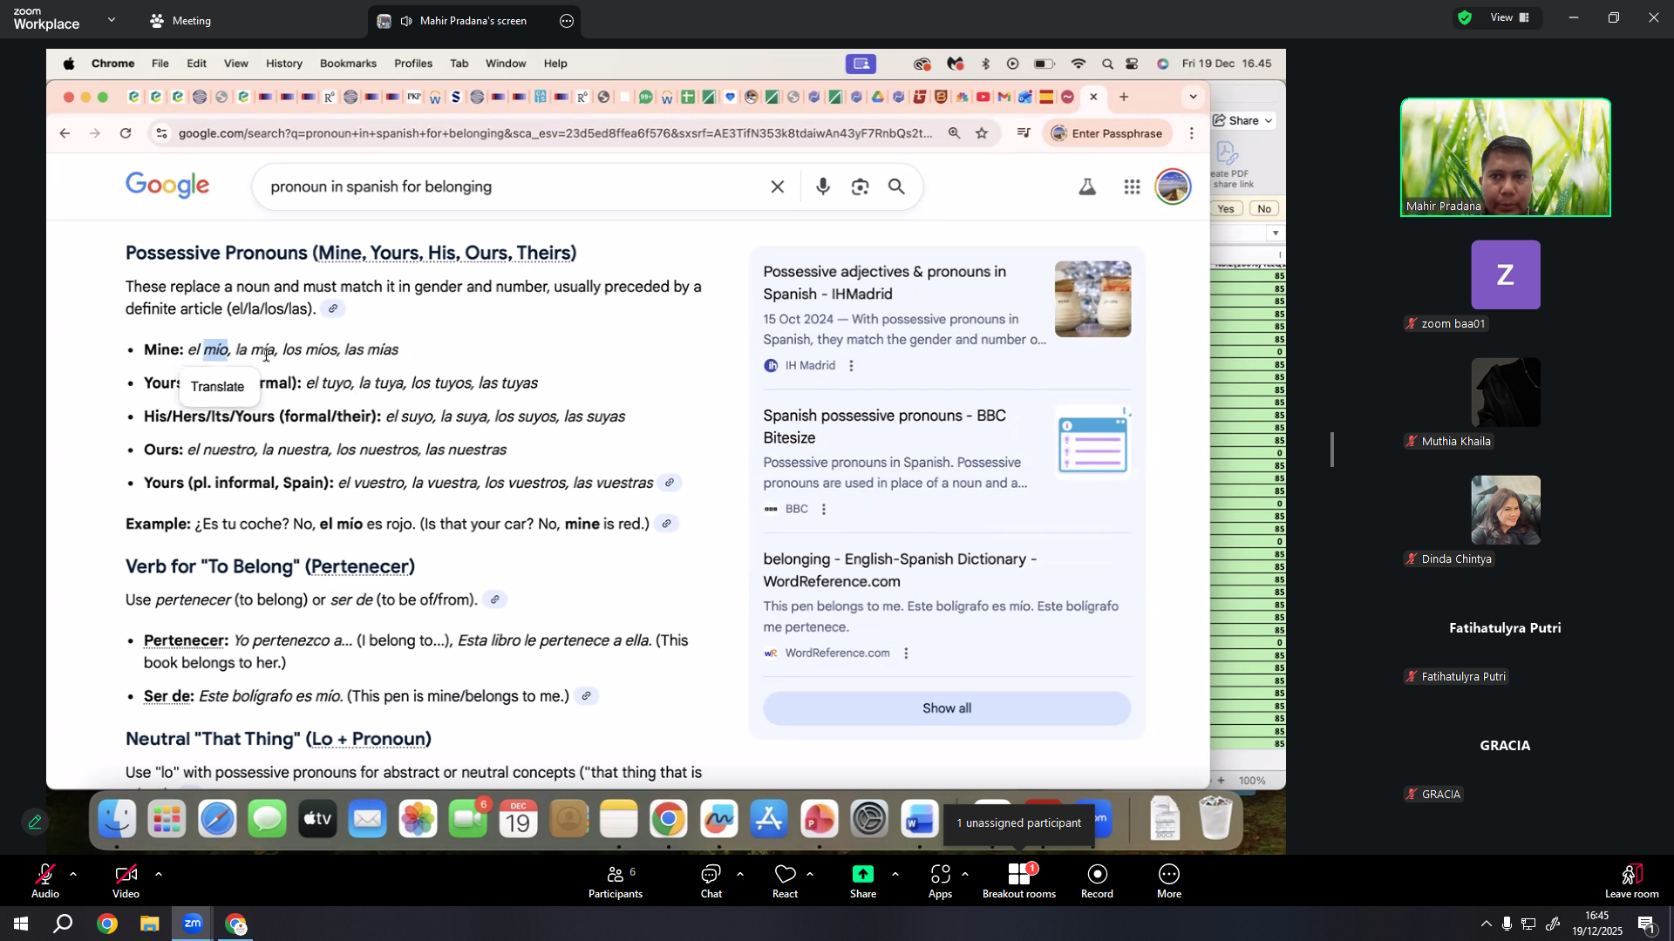The height and width of the screenshot is (941, 1674).
Task: Open the Google apps grid
Action: pyautogui.click(x=1132, y=186)
